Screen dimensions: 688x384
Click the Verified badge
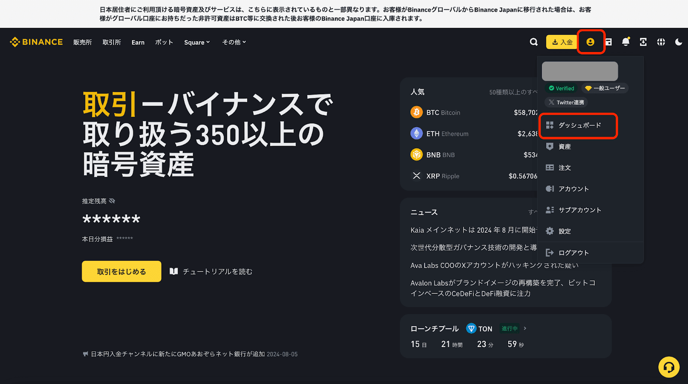pyautogui.click(x=562, y=88)
